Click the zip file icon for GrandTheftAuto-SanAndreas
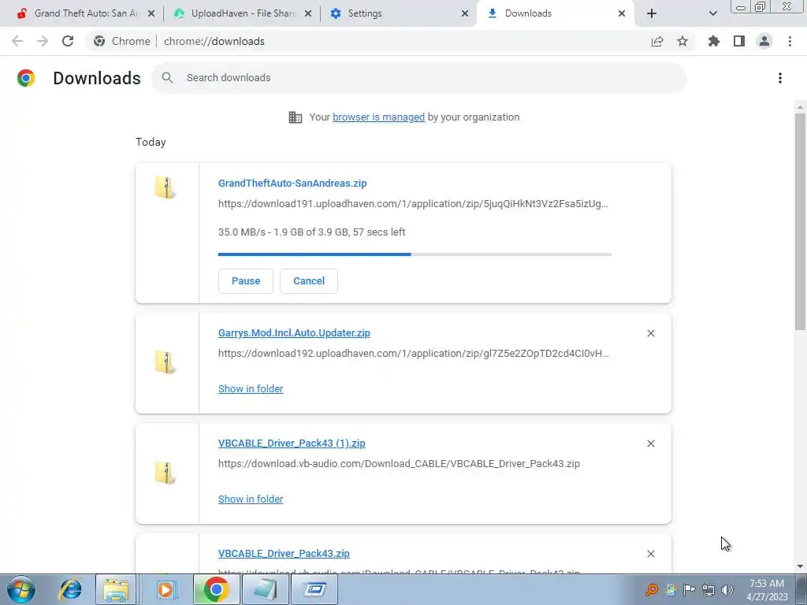Viewport: 807px width, 605px height. [x=165, y=187]
